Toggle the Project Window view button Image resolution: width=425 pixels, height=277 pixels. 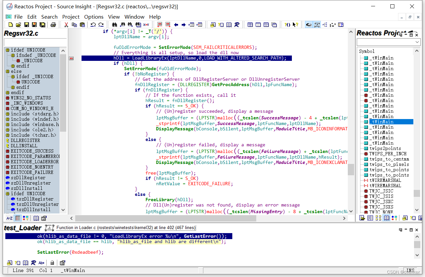pyautogui.click(x=309, y=25)
